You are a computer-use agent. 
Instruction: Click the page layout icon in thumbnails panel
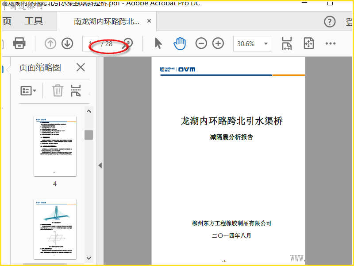pos(76,91)
